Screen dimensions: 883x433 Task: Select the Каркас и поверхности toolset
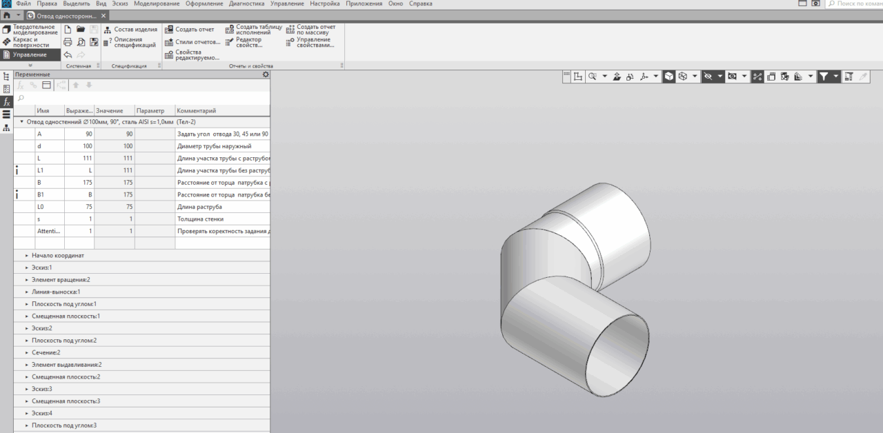click(x=30, y=42)
